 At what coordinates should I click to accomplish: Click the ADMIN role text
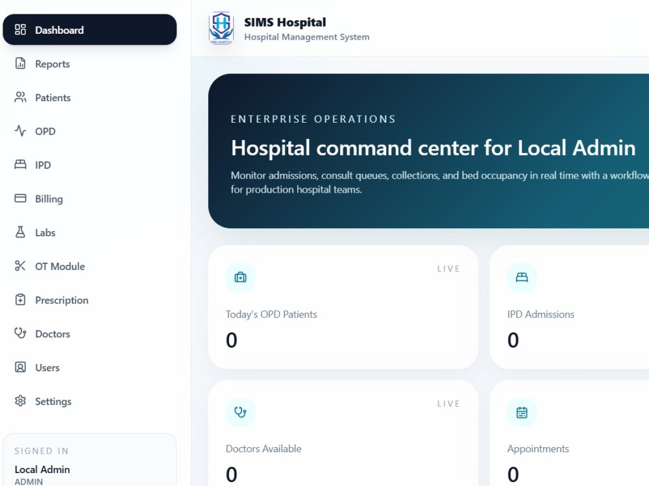(29, 481)
